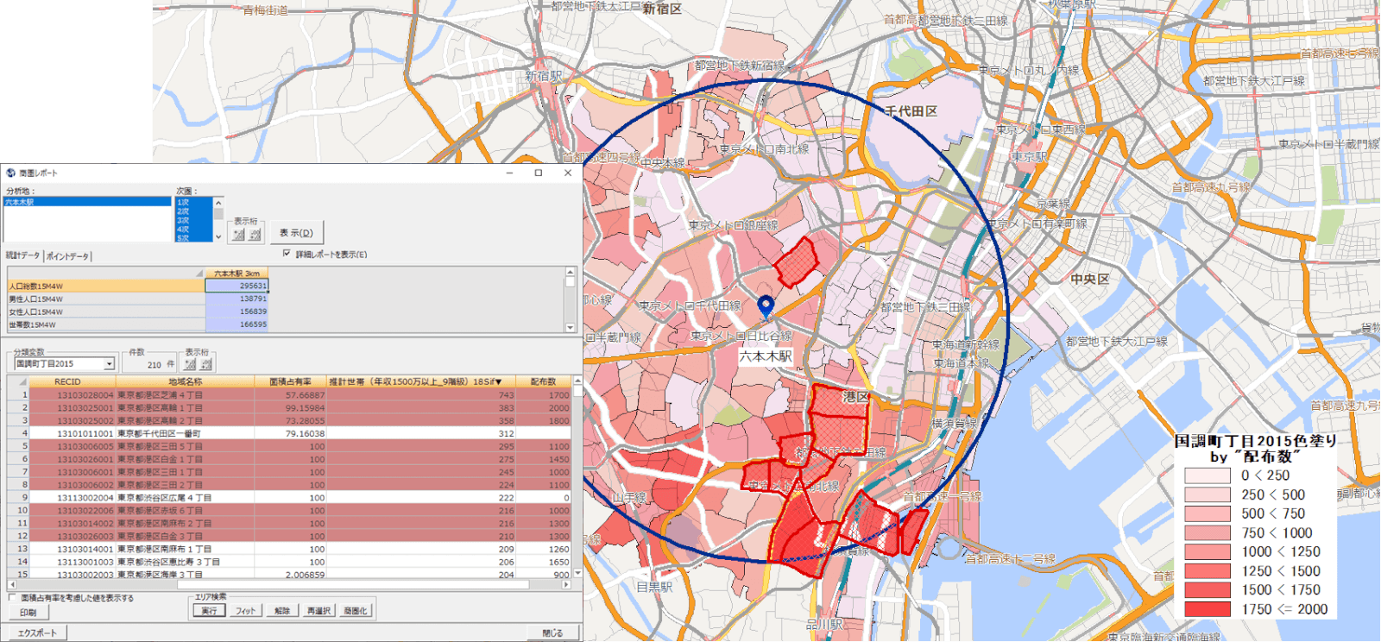The height and width of the screenshot is (642, 1381).
Task: Click row number 7 header
Action: pyautogui.click(x=19, y=471)
